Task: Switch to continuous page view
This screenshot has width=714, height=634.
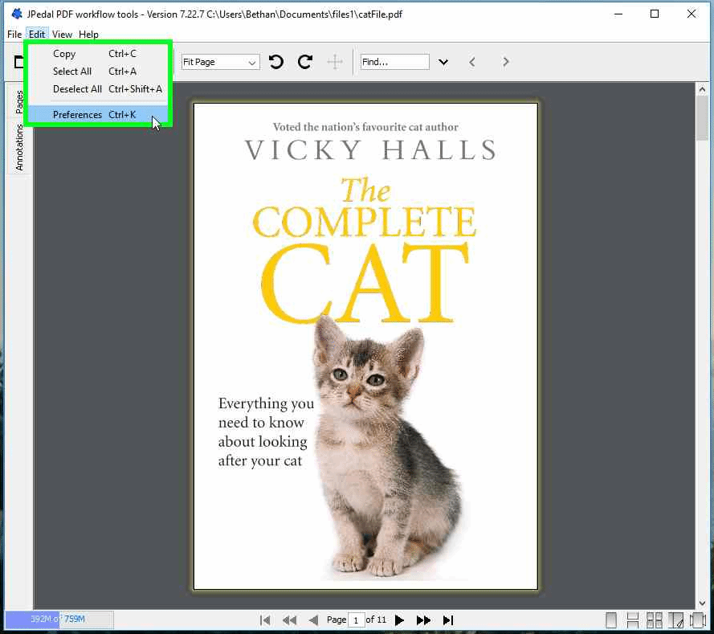Action: click(x=633, y=620)
